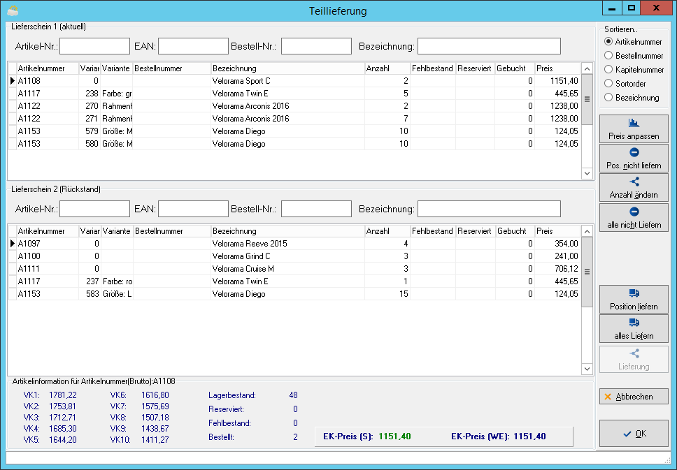The height and width of the screenshot is (470, 677).
Task: Select A1153 Velorama Diego variant 583
Action: [x=294, y=294]
